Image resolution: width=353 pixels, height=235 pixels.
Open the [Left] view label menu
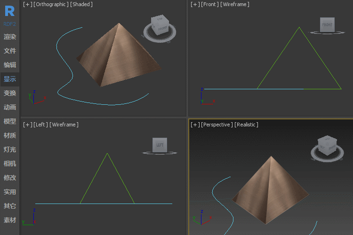click(40, 125)
